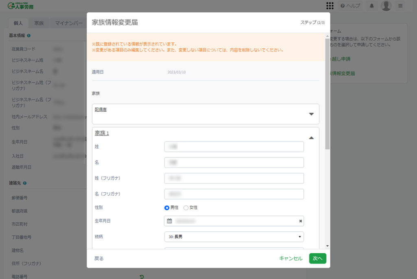Click the キャンセル button
The height and width of the screenshot is (279, 417).
pos(291,258)
